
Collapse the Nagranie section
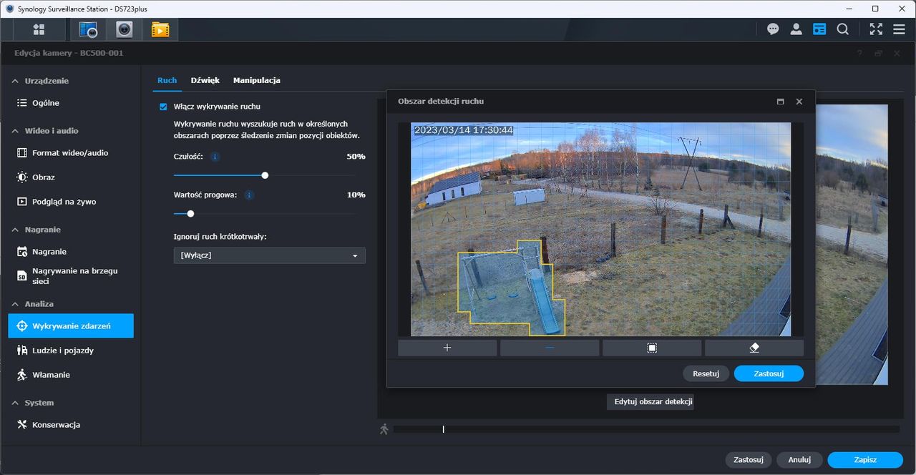[x=16, y=230]
